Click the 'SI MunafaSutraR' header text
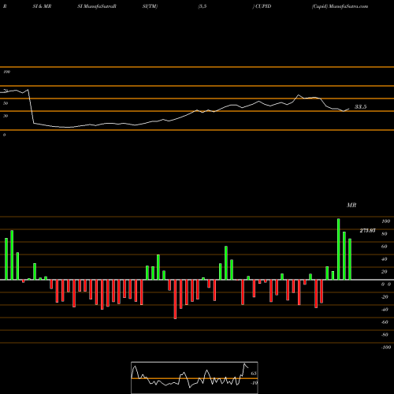394x394 pixels. (97, 6)
